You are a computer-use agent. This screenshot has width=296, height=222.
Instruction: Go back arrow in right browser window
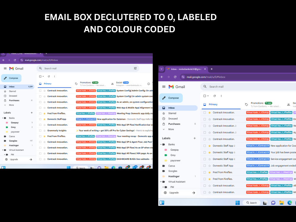(162, 77)
